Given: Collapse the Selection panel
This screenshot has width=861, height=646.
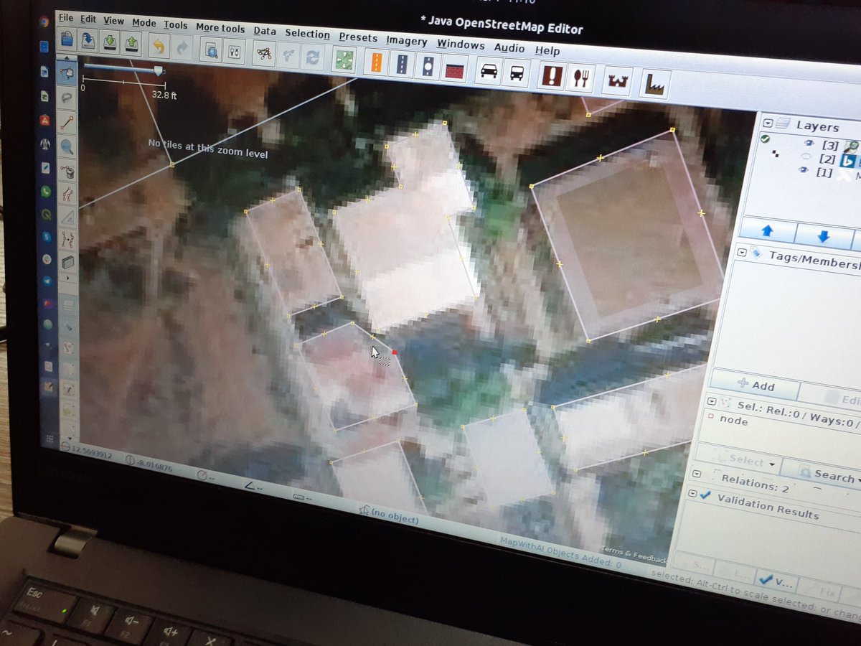Looking at the screenshot, I should tap(712, 402).
